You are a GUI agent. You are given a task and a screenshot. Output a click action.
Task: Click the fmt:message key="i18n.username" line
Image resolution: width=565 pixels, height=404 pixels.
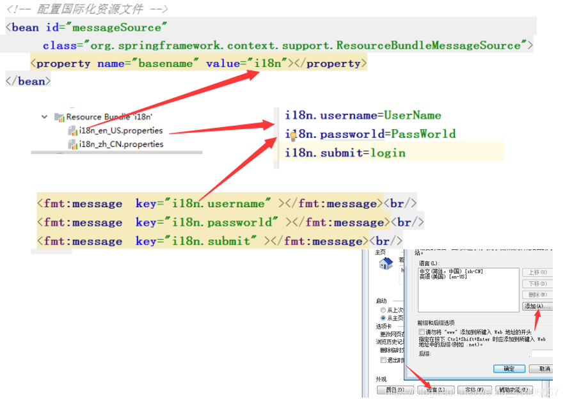227,203
